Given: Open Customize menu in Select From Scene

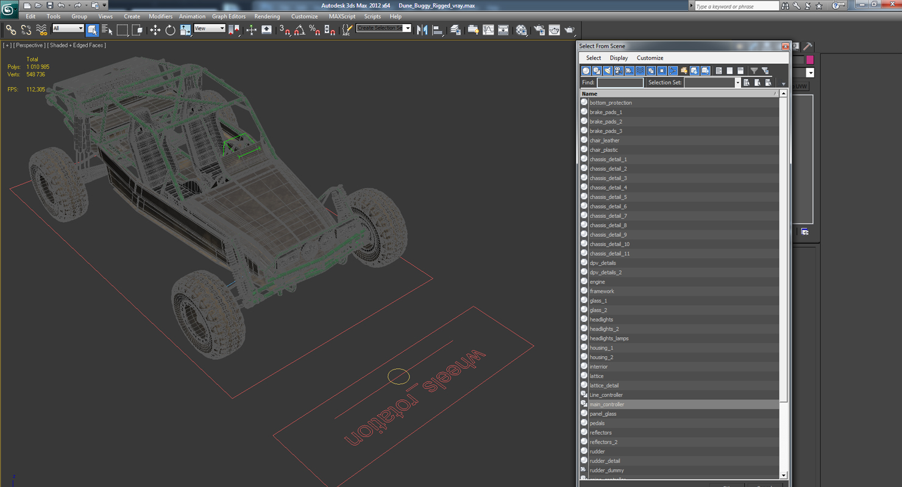Looking at the screenshot, I should pos(650,58).
